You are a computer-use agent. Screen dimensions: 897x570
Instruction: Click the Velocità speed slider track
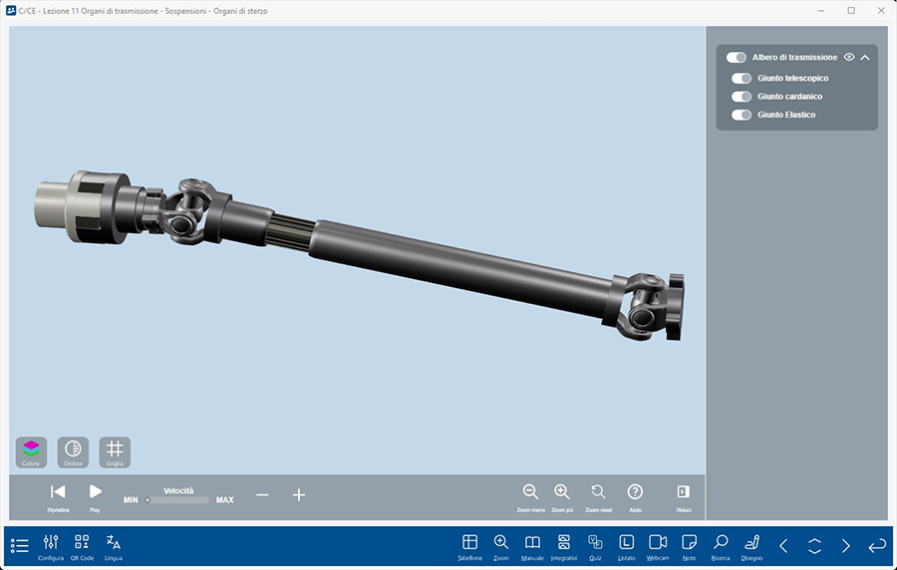(177, 500)
